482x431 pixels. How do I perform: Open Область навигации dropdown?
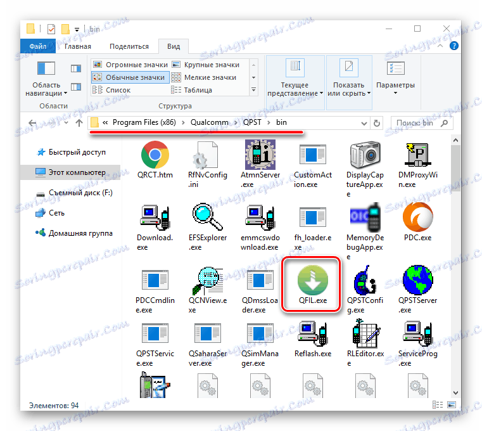click(46, 79)
